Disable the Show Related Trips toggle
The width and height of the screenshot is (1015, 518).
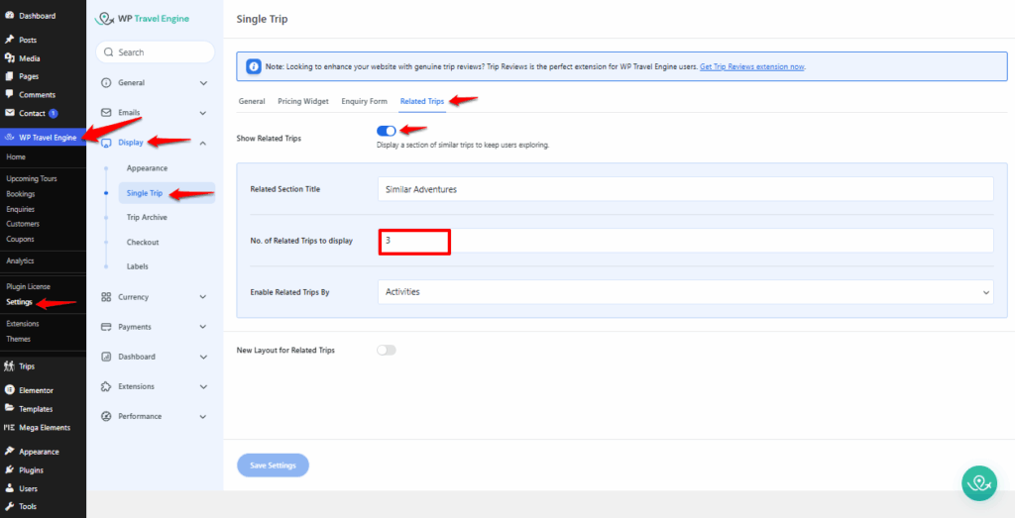(387, 131)
